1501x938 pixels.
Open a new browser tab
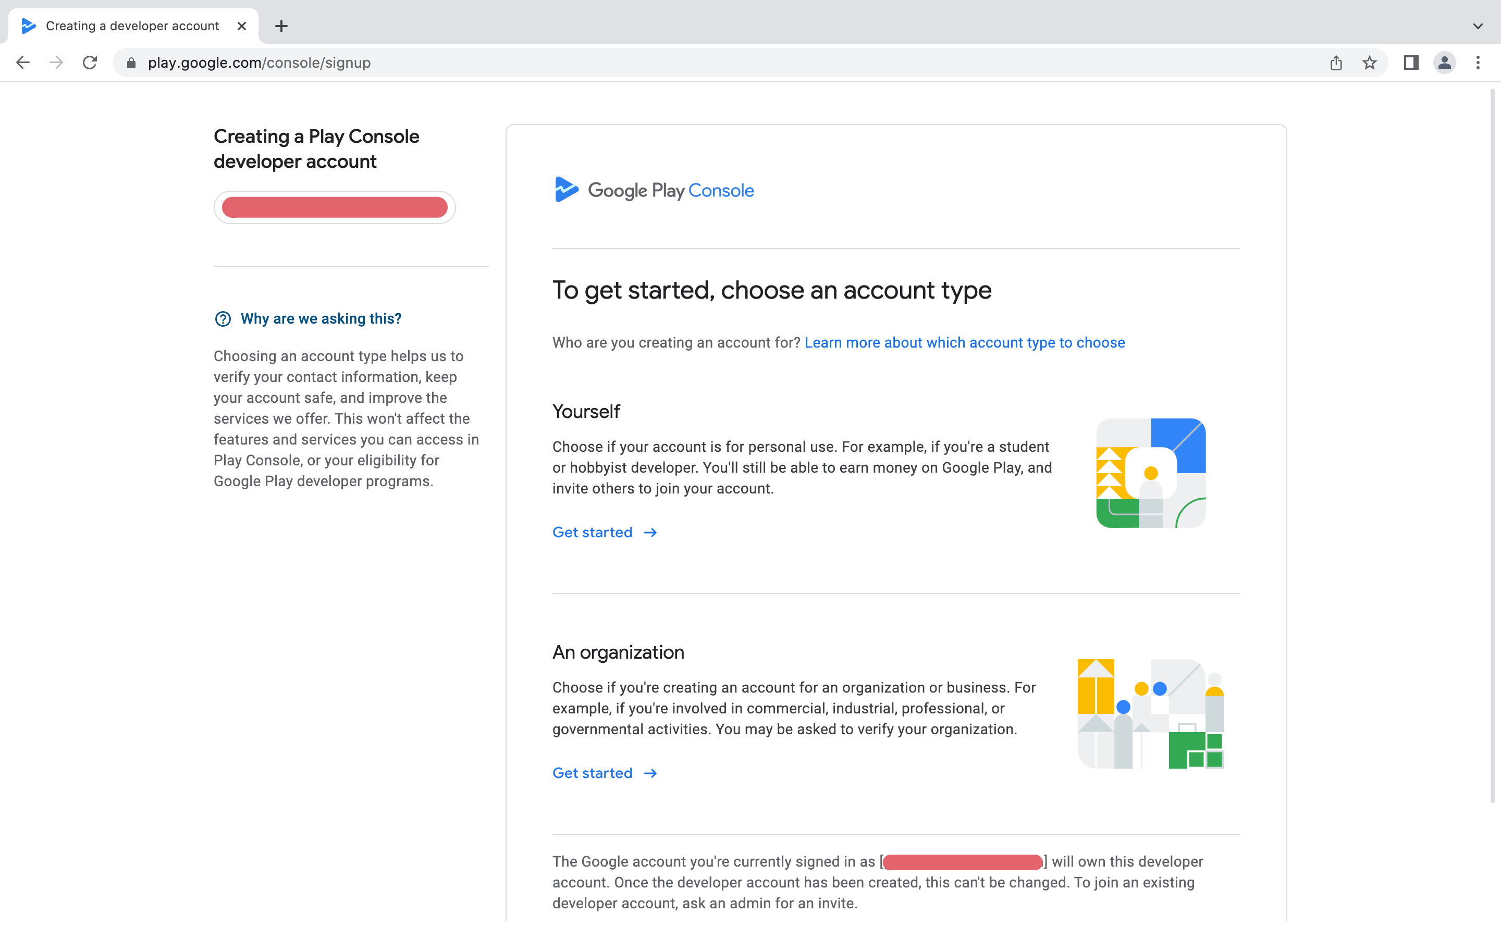coord(282,26)
